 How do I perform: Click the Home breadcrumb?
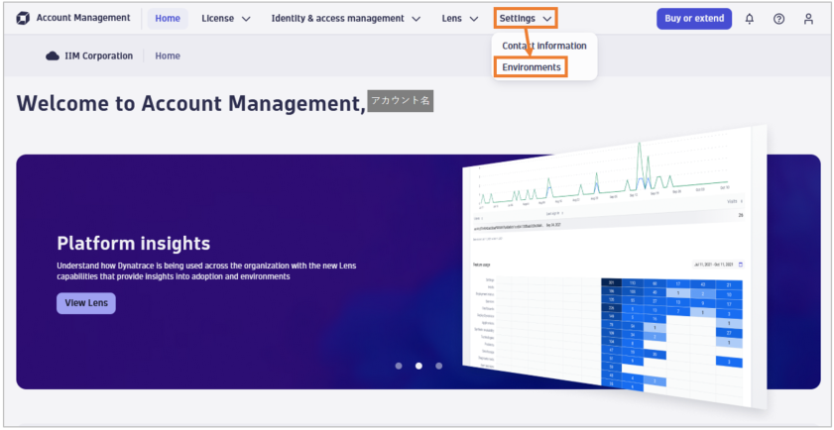(x=168, y=55)
